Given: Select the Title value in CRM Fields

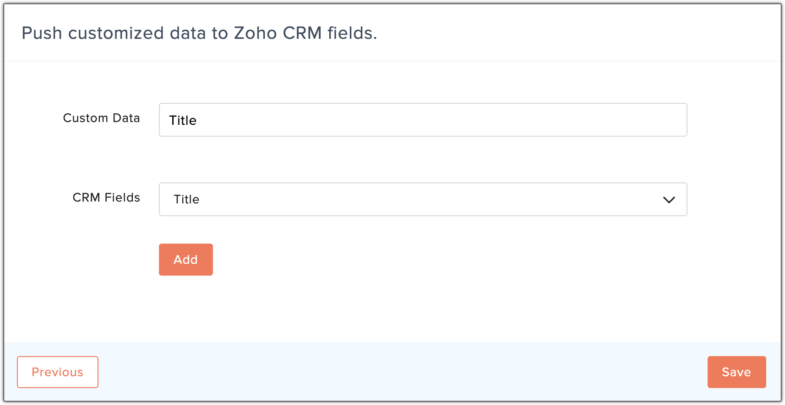Looking at the screenshot, I should click(186, 199).
